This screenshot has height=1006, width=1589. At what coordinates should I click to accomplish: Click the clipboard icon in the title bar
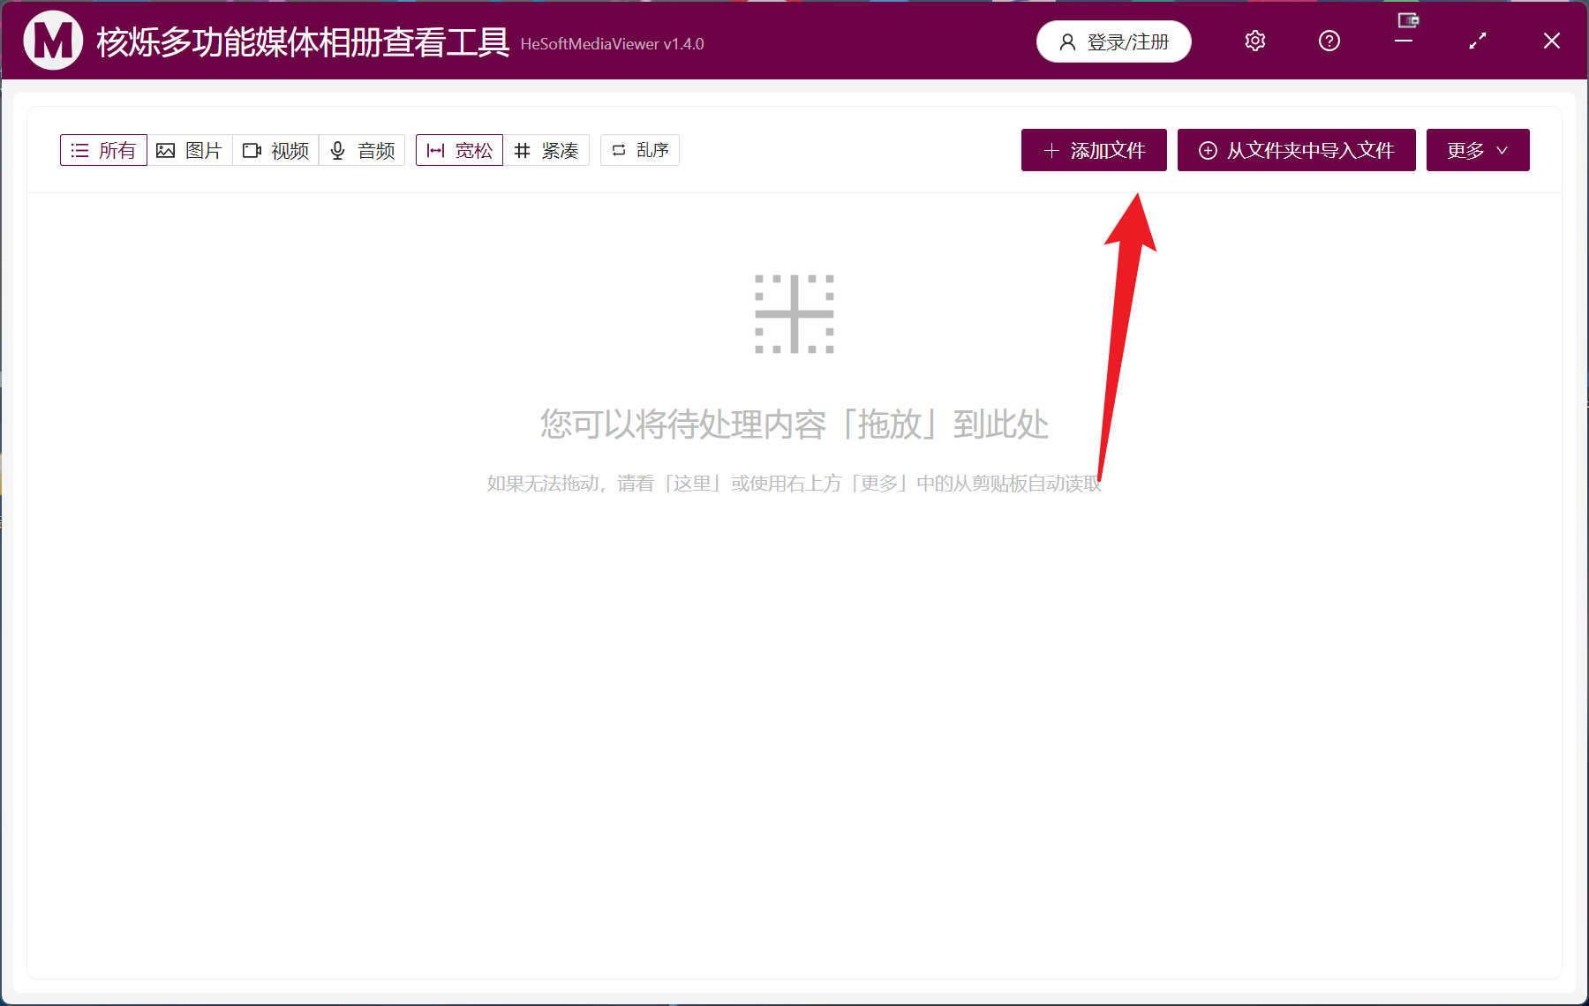(1407, 19)
